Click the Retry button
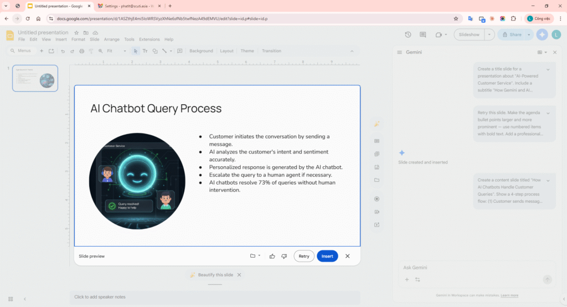The height and width of the screenshot is (307, 567). (x=304, y=256)
